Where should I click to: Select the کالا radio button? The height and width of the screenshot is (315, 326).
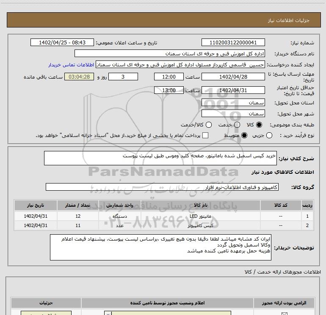pyautogui.click(x=259, y=125)
